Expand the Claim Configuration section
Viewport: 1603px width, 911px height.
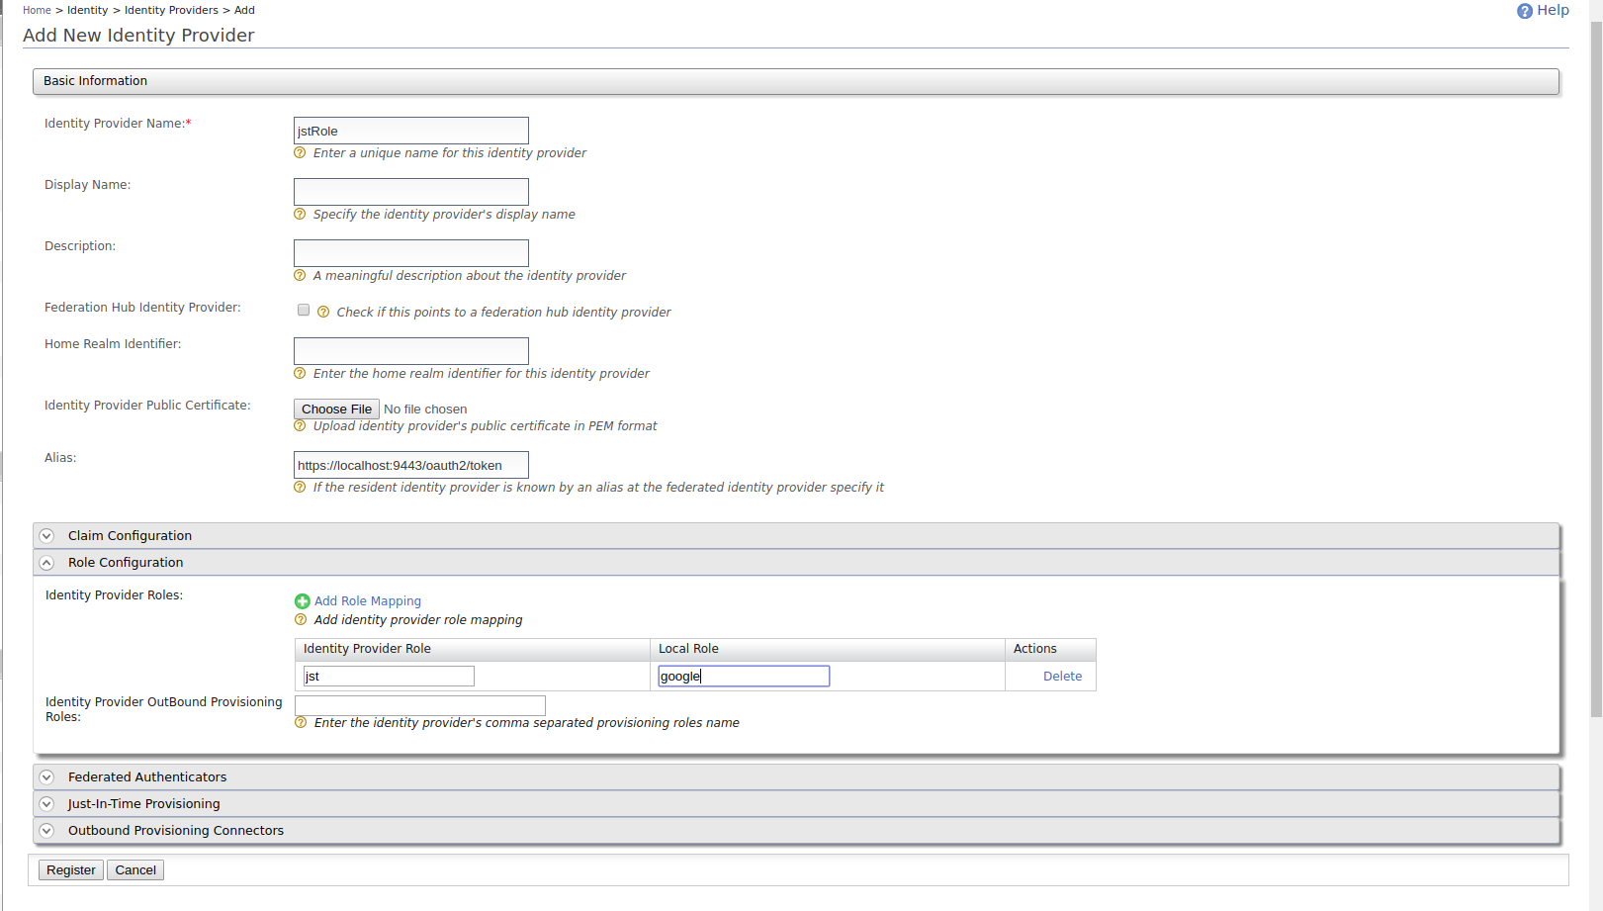(x=796, y=536)
